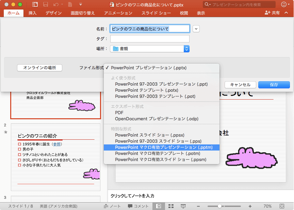Screen dimensions: 294x210
Task: Click the Undo arrow icon
Action: (56, 4)
